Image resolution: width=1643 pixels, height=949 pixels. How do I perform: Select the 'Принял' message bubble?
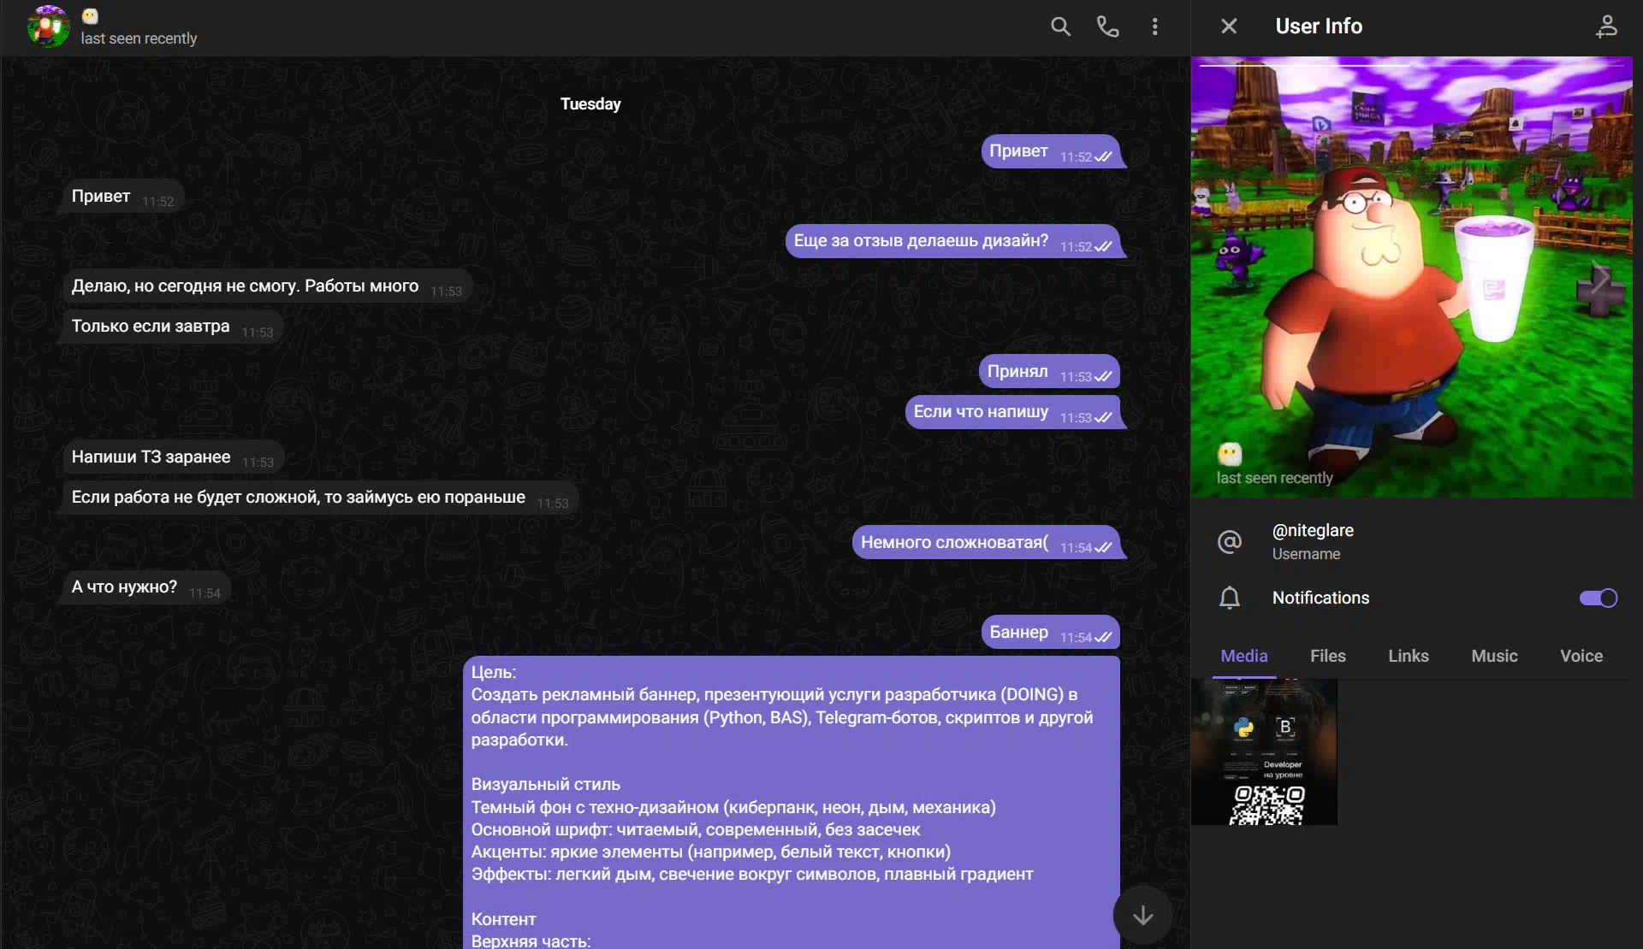[x=1049, y=372]
